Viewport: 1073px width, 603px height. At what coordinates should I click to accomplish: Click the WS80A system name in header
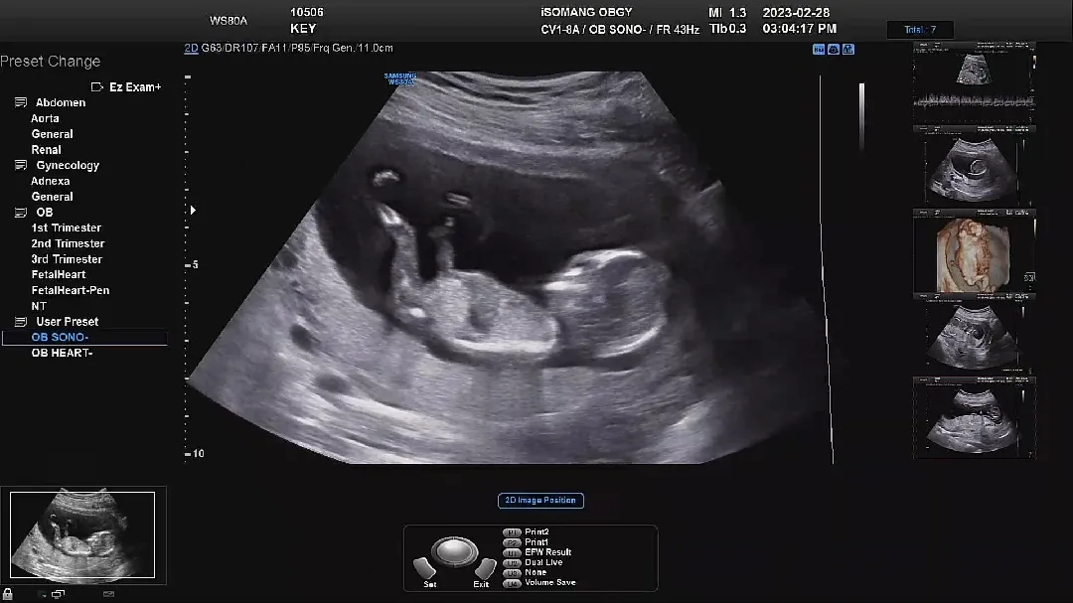[229, 21]
